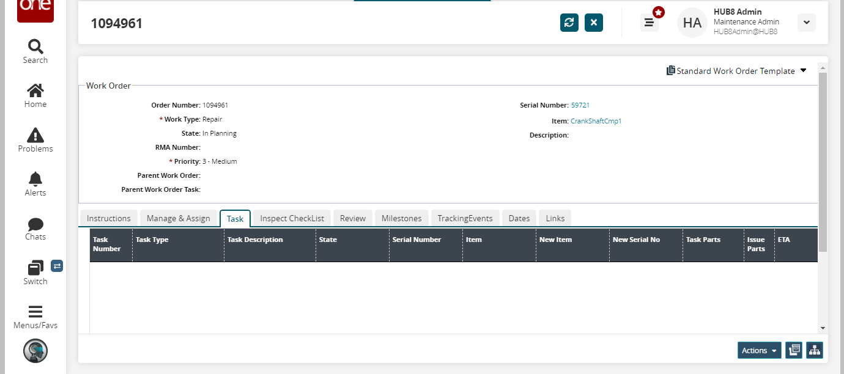844x374 pixels.
Task: Click the Task Description column header
Action: point(270,244)
